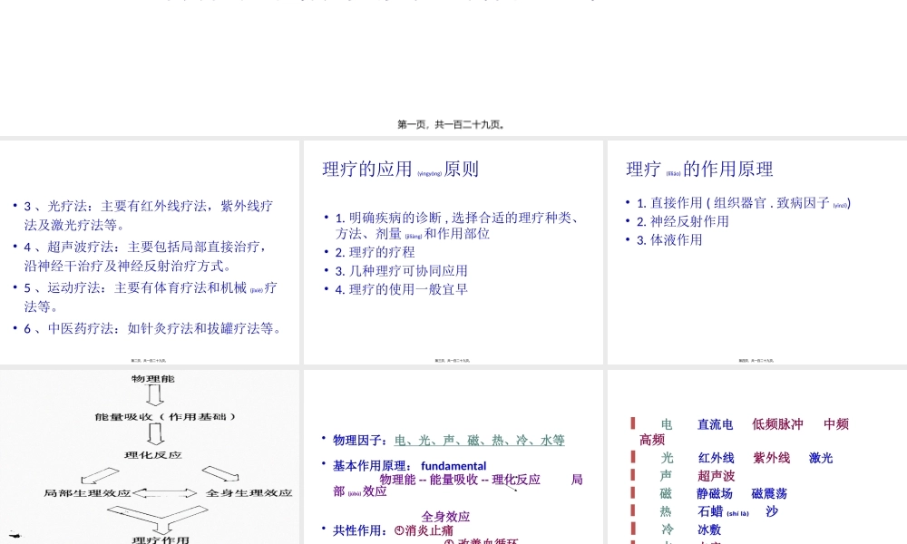Click the 第一页,共一百二十九页 page label
907x544 pixels.
click(453, 125)
